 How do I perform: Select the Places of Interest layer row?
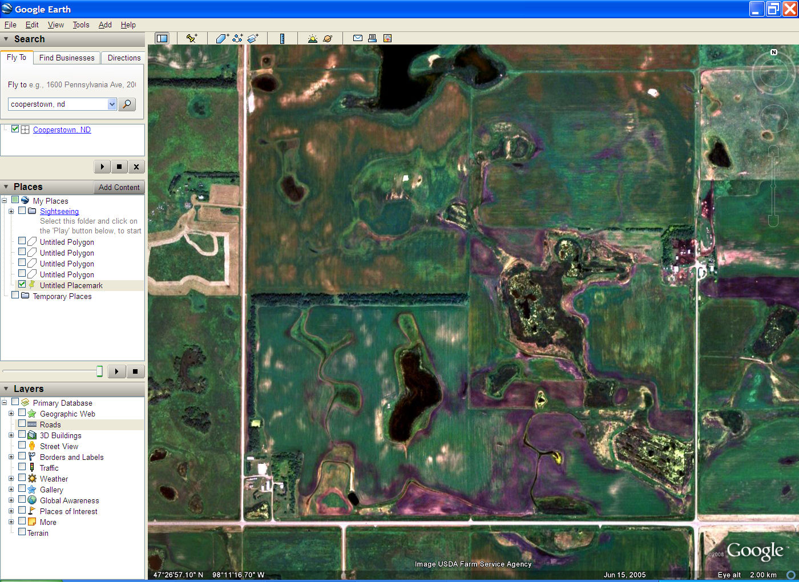68,511
